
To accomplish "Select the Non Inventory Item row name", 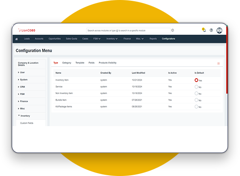I will (x=64, y=93).
